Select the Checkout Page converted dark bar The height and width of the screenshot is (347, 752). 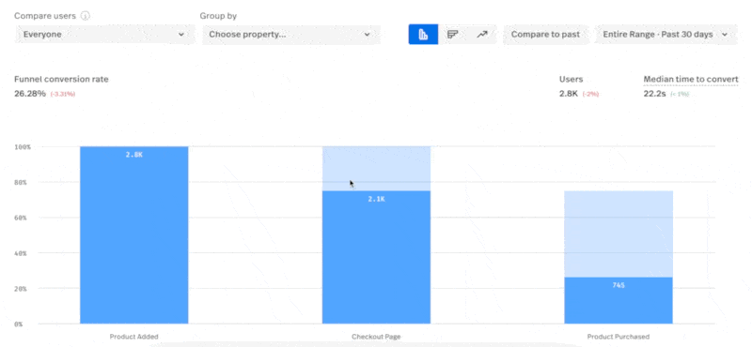point(376,257)
